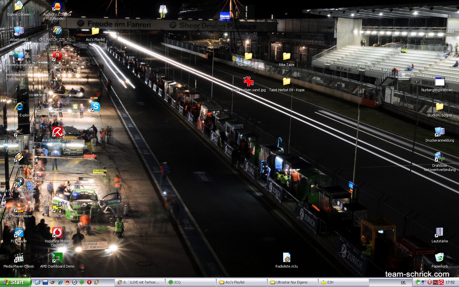Screen dimensions: 459x287
Task: Select the Skype desktop shortcut
Action: click(x=95, y=110)
